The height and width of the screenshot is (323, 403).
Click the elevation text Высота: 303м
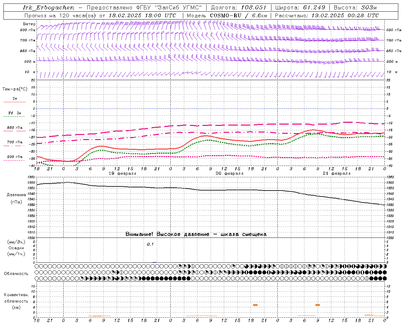click(x=355, y=8)
